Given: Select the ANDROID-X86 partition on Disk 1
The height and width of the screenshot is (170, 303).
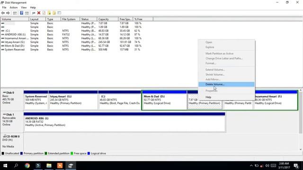Looking at the screenshot, I should [x=125, y=122].
